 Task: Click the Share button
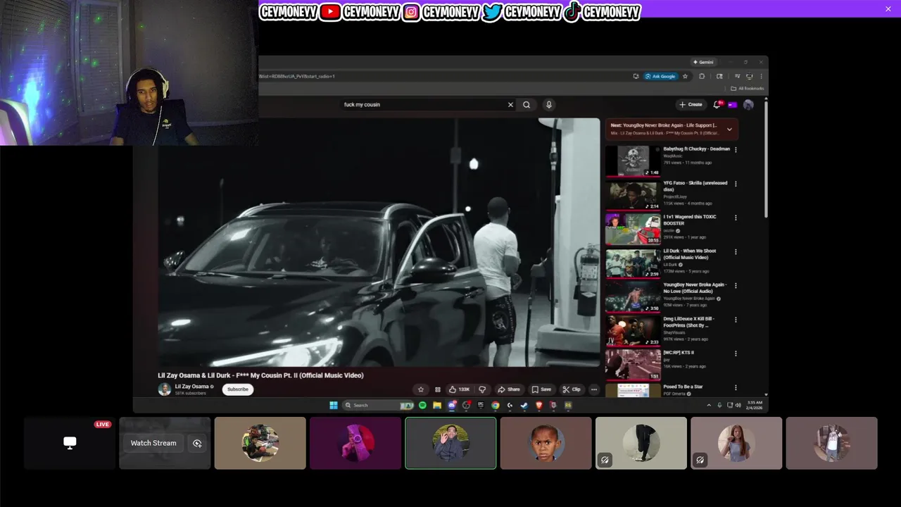click(508, 389)
